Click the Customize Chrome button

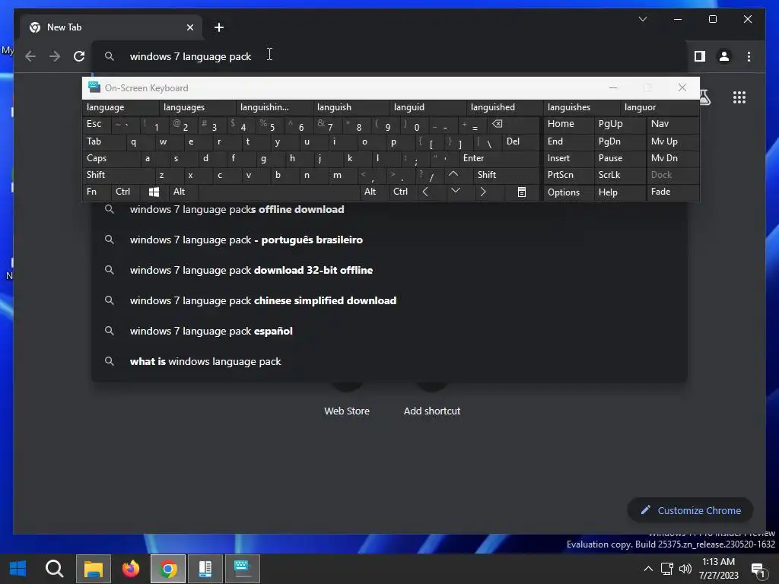(691, 510)
